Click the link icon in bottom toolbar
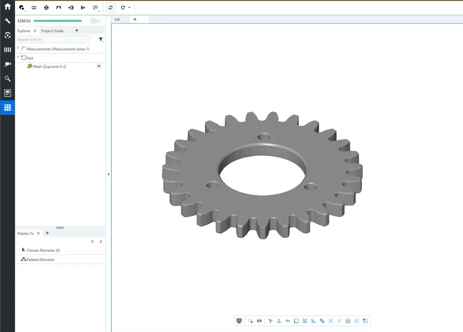The image size is (463, 332). pos(322,321)
